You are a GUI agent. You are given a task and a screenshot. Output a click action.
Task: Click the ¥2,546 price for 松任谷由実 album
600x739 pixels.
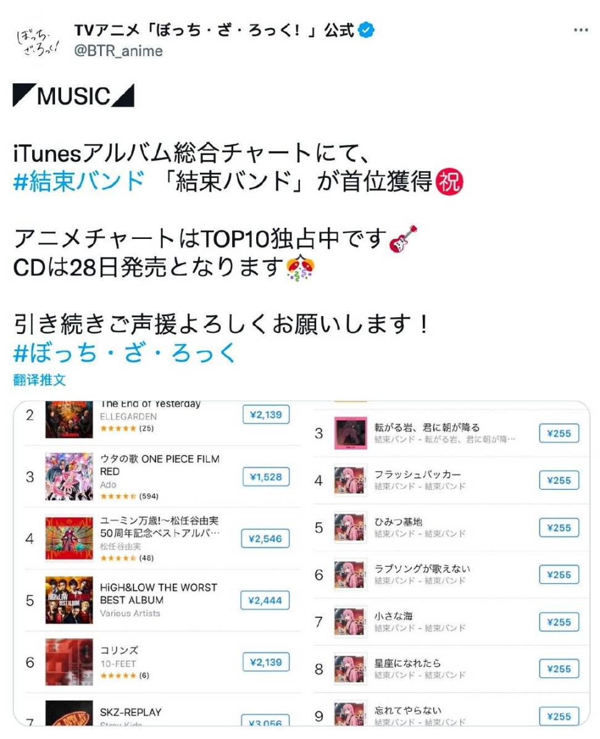[x=265, y=539]
